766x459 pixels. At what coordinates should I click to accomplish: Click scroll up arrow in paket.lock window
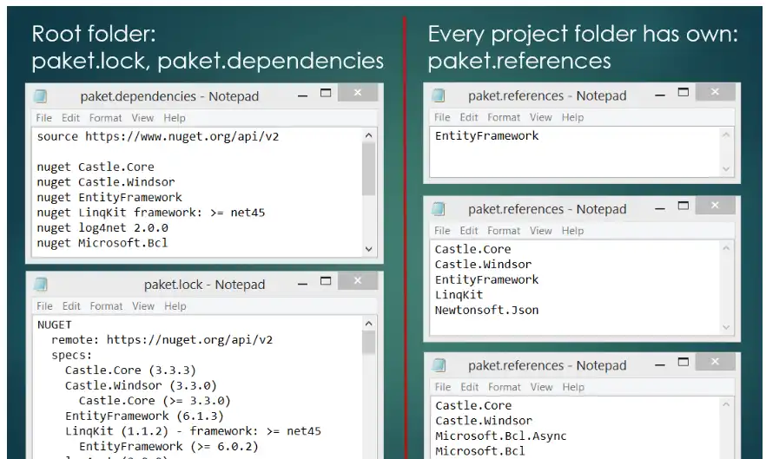(369, 324)
